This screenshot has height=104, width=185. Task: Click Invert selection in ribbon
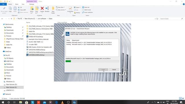[87, 12]
